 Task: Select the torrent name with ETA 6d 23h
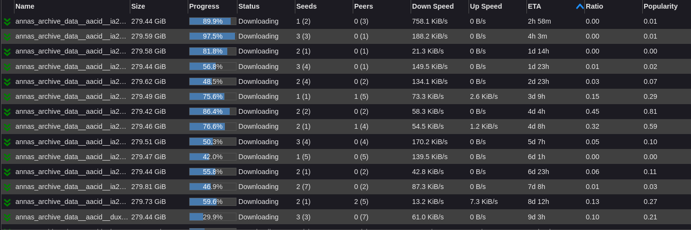click(x=71, y=172)
